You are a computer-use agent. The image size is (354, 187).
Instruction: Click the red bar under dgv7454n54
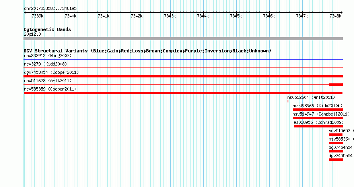pos(336,151)
